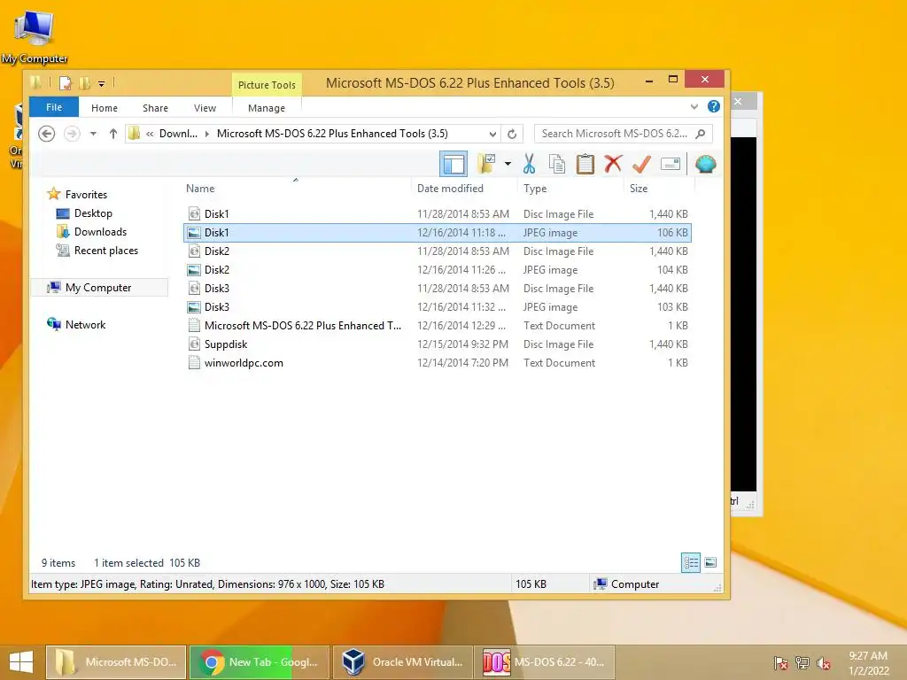The width and height of the screenshot is (907, 680).
Task: Paste using the clipboard icon
Action: pos(585,164)
